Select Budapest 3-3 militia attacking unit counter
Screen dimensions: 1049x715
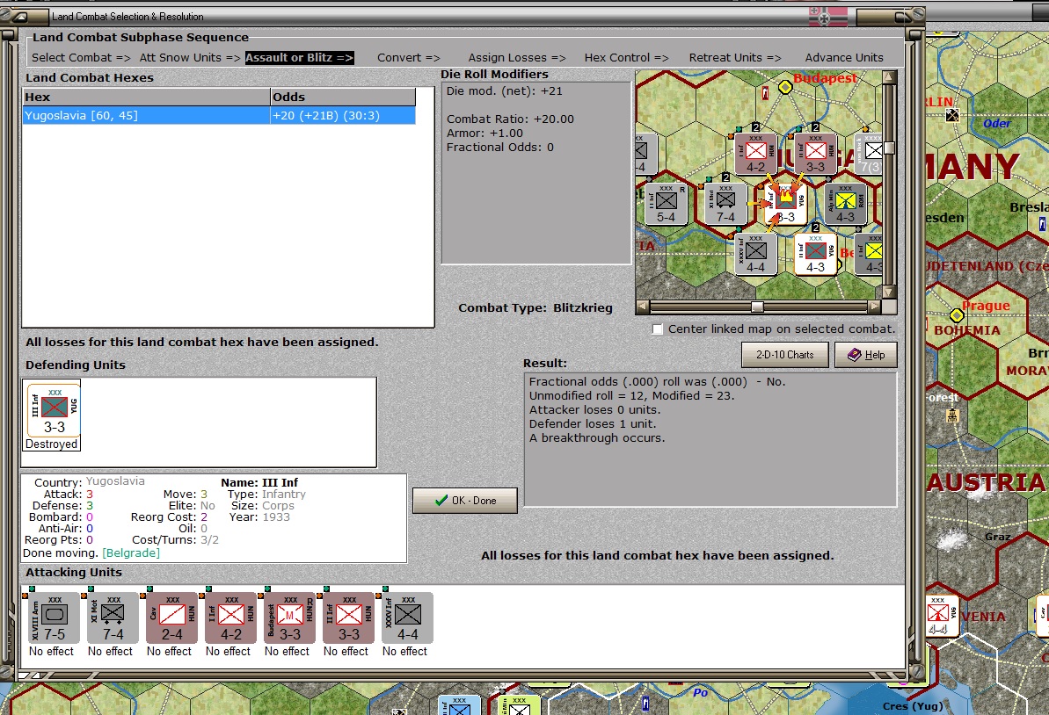[289, 617]
